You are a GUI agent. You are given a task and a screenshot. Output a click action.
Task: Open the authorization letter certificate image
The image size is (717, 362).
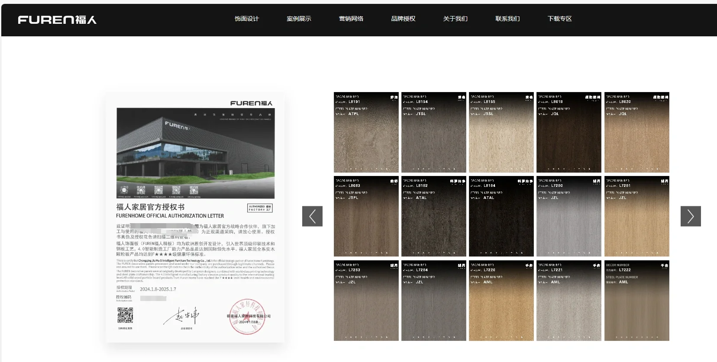[195, 218]
